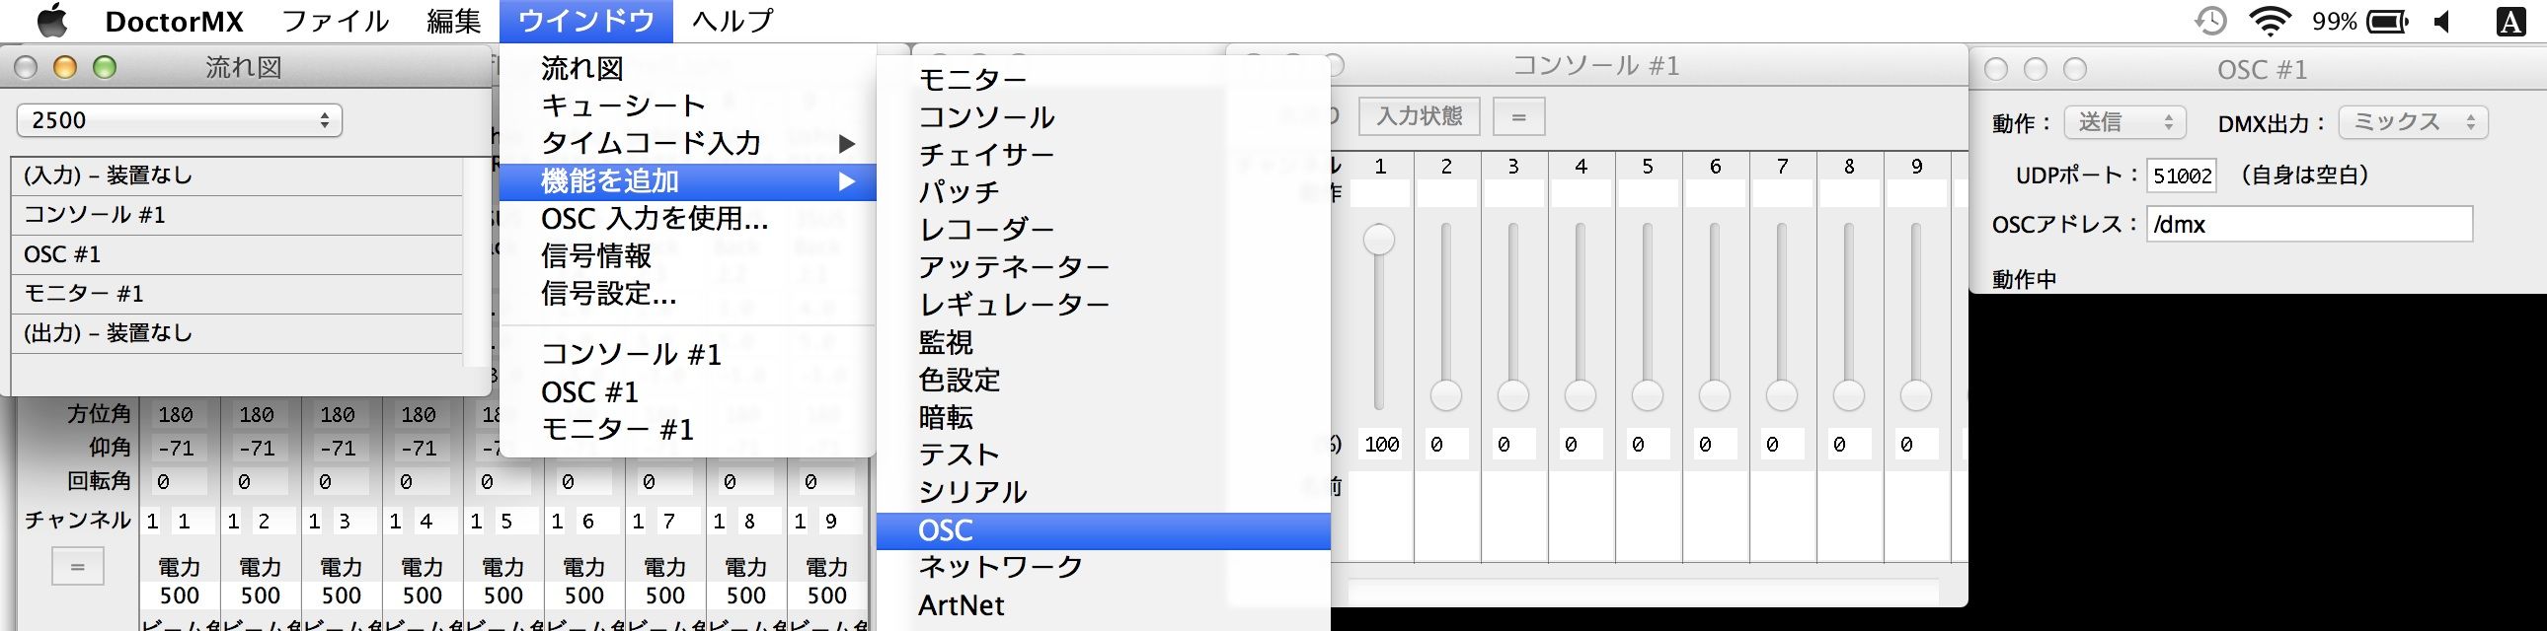Click channel 1 value field showing 100
Screen dimensions: 2547x631
pyautogui.click(x=1381, y=445)
